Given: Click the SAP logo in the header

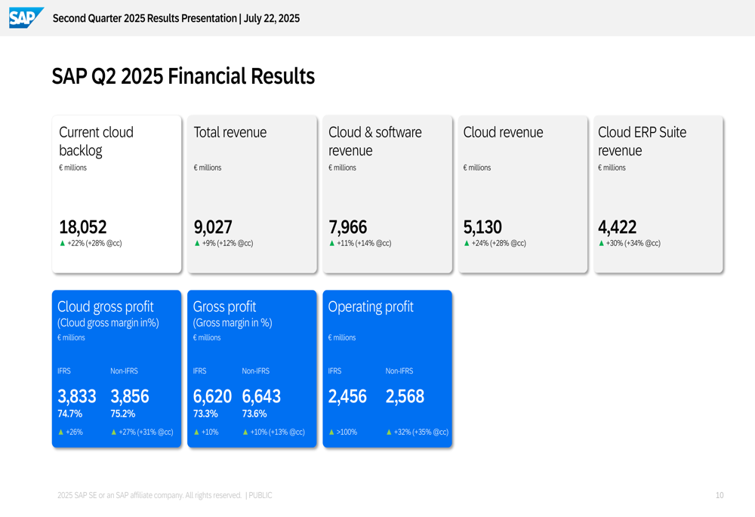Looking at the screenshot, I should click(25, 17).
